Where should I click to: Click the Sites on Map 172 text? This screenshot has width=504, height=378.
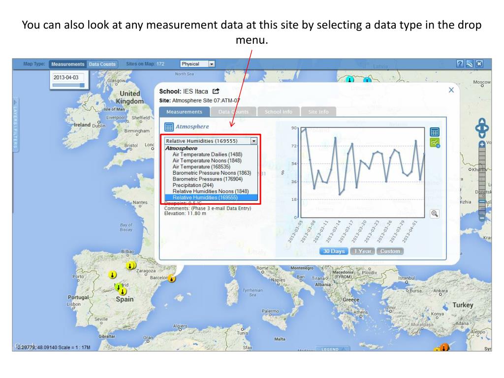(145, 64)
